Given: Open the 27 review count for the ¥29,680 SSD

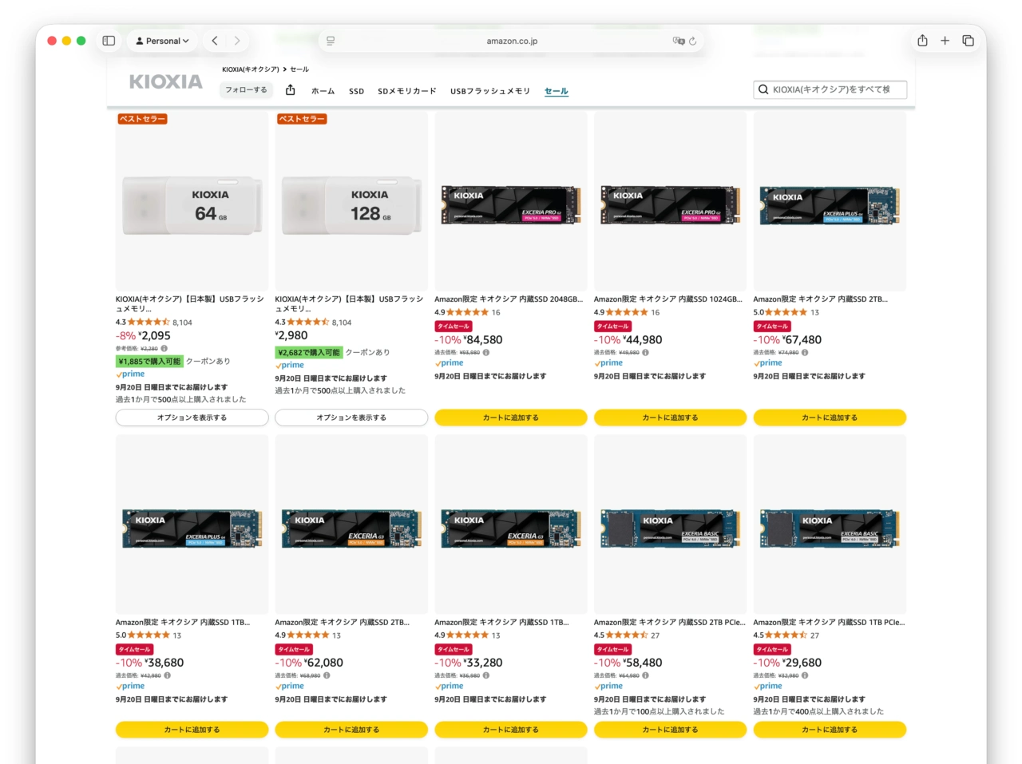Looking at the screenshot, I should click(814, 635).
